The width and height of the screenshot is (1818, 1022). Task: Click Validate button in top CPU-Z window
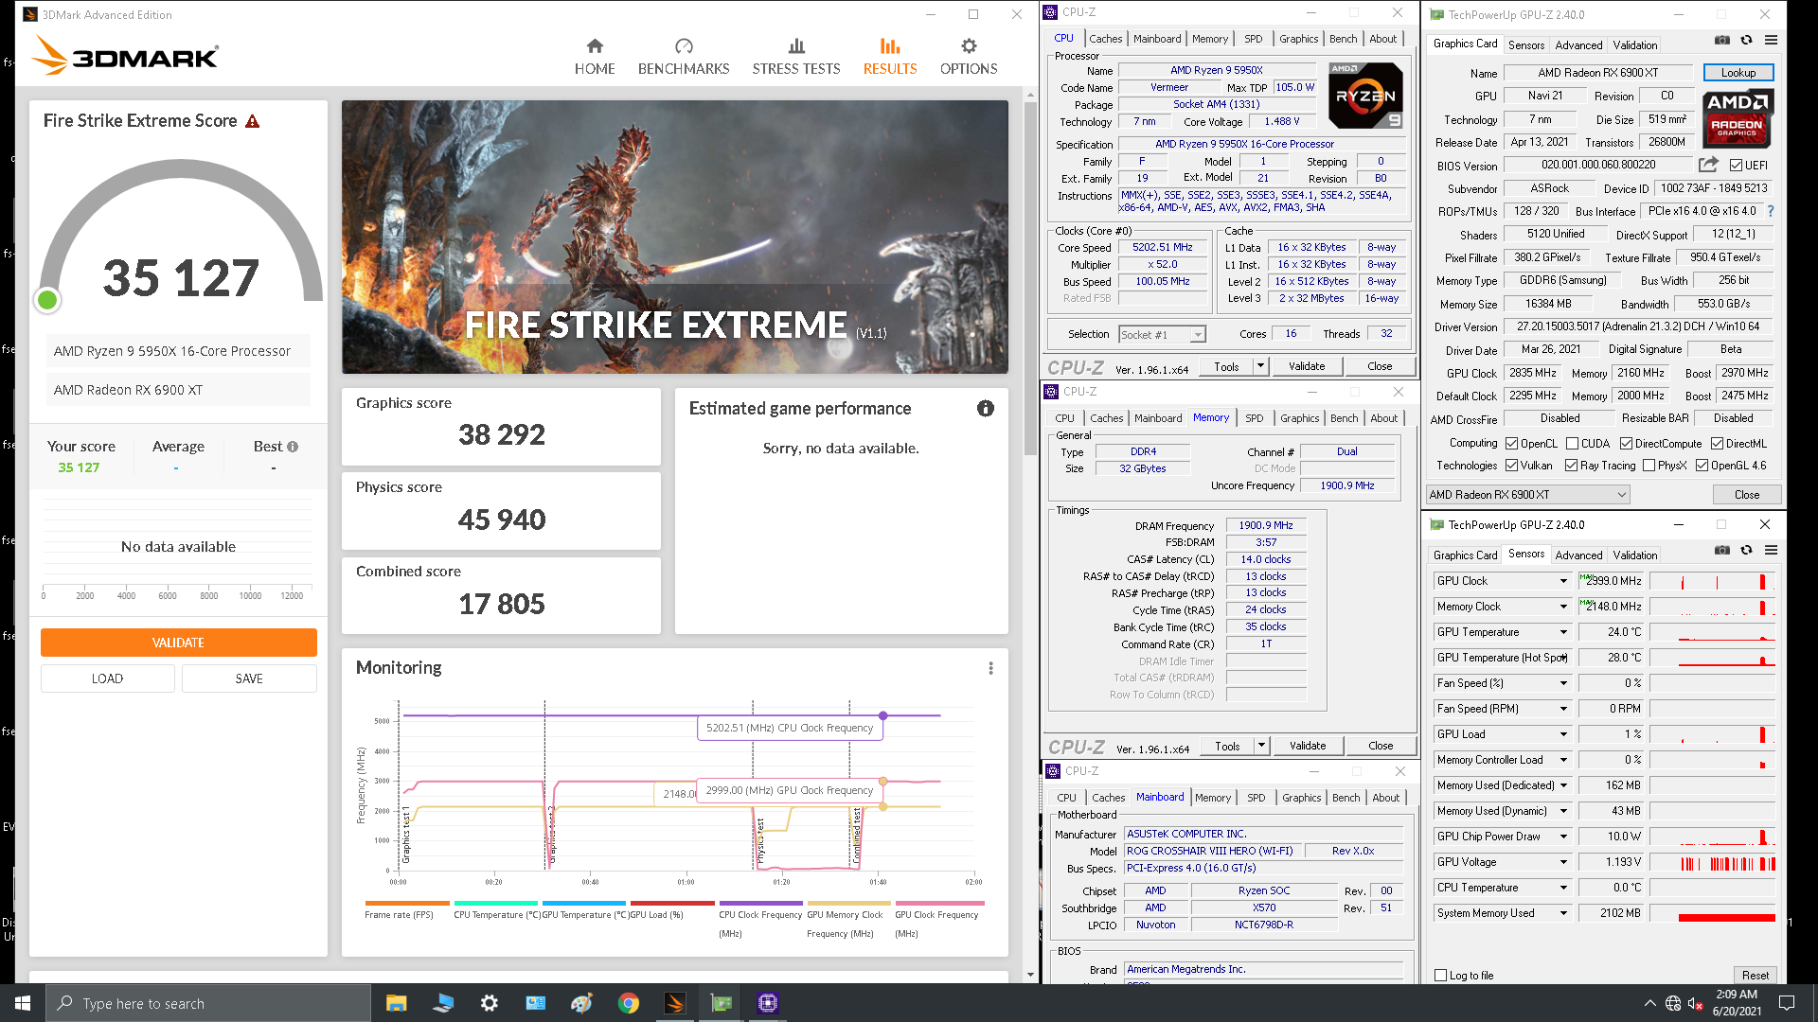(x=1307, y=366)
